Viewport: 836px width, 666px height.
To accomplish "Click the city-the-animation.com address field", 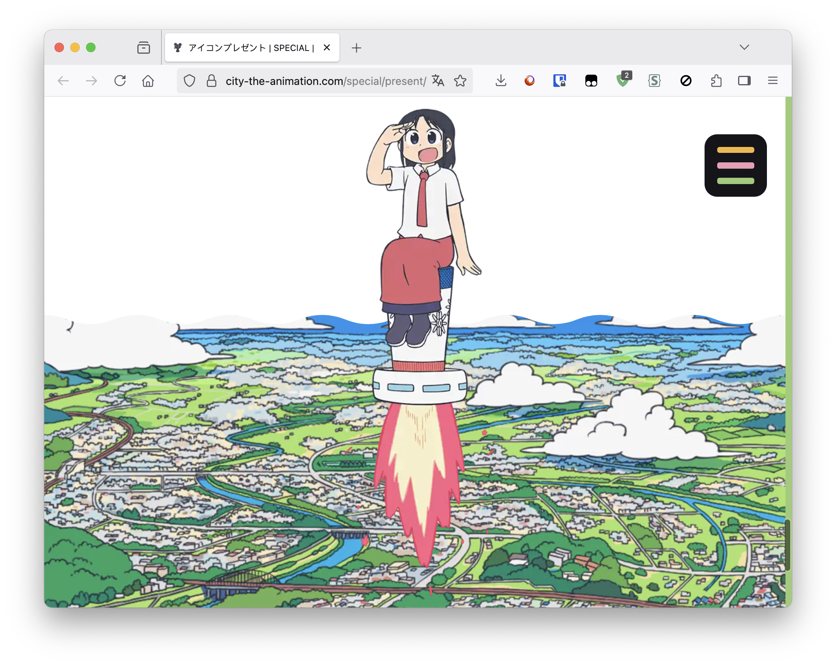I will [x=326, y=81].
